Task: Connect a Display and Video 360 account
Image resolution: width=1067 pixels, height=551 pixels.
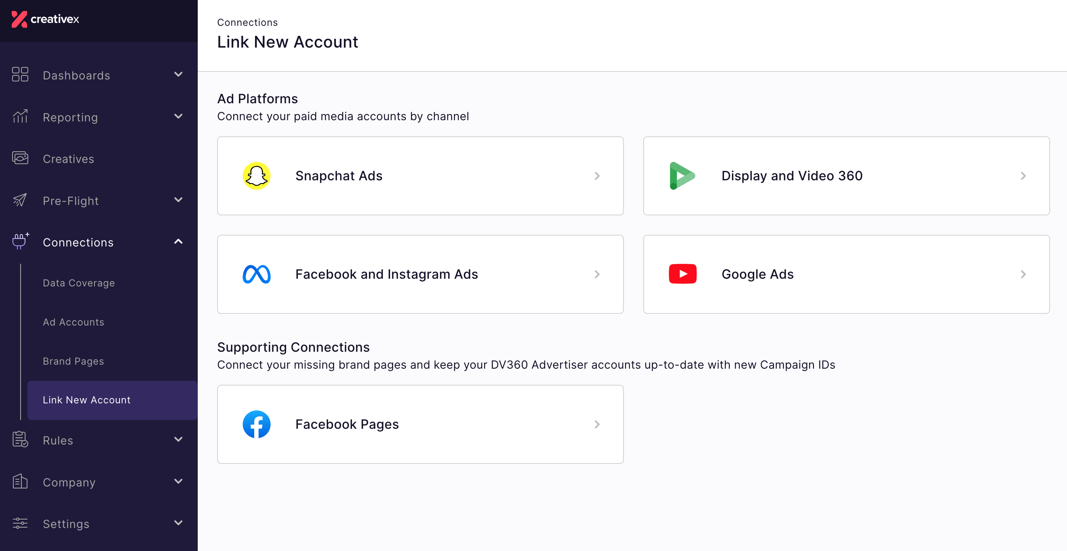Action: (846, 176)
